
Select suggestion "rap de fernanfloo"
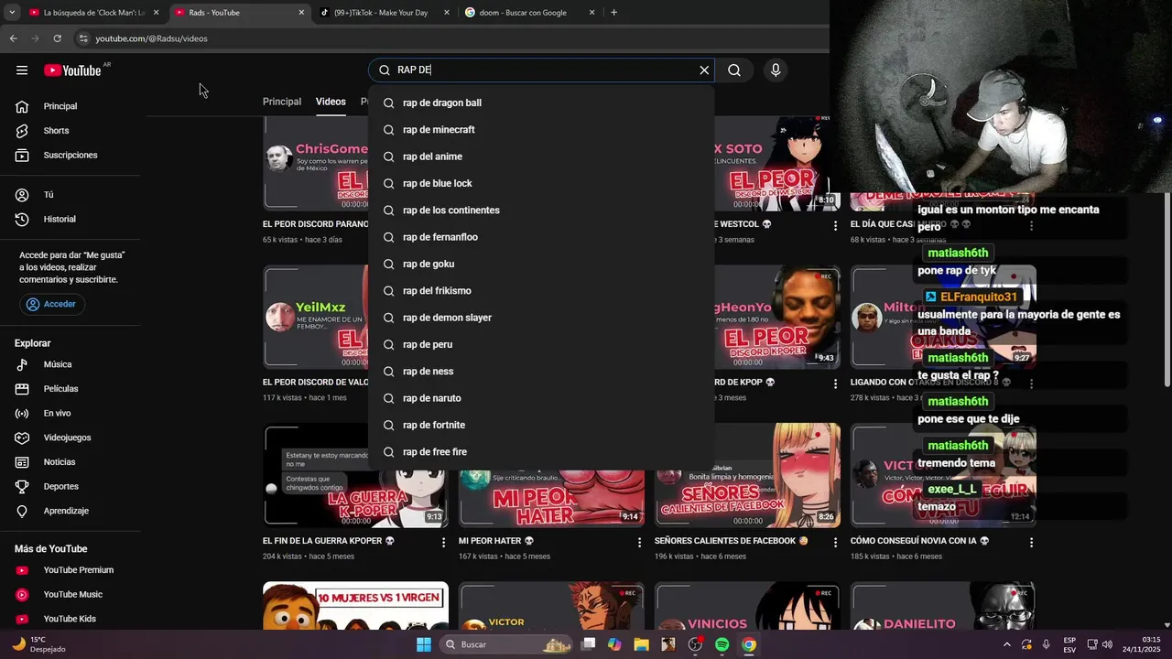click(541, 237)
